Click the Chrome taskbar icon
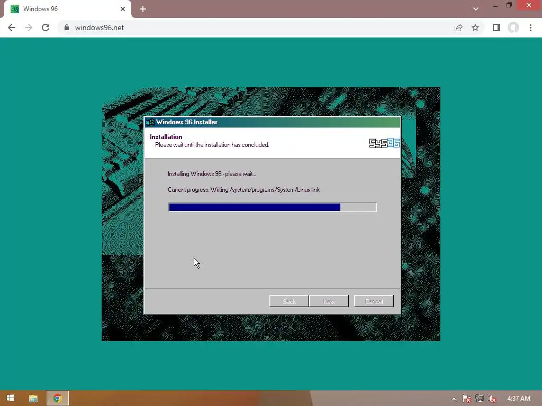The width and height of the screenshot is (542, 406). pos(57,398)
